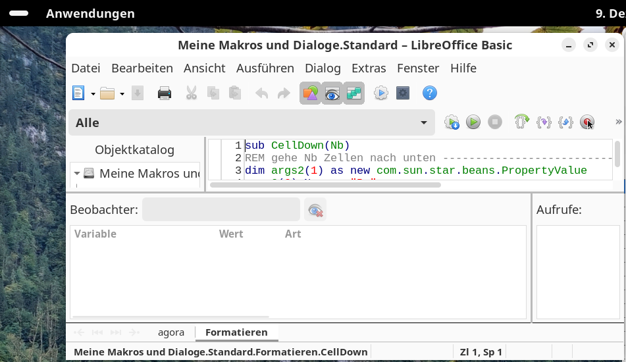
Task: Expand toolbar overflow double-chevron
Action: pyautogui.click(x=618, y=122)
